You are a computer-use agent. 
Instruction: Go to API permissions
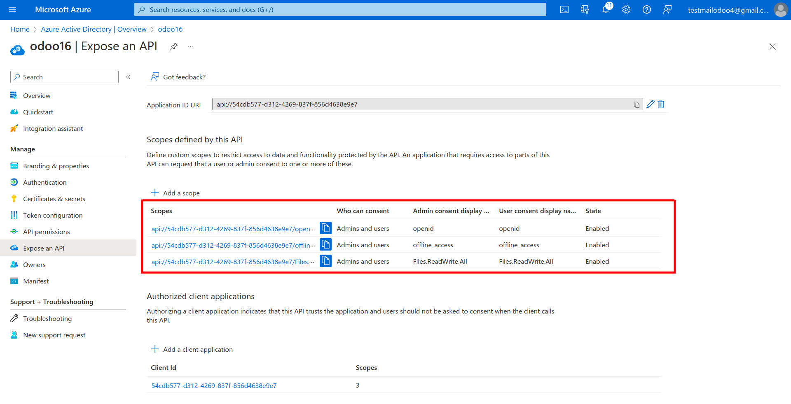point(46,232)
